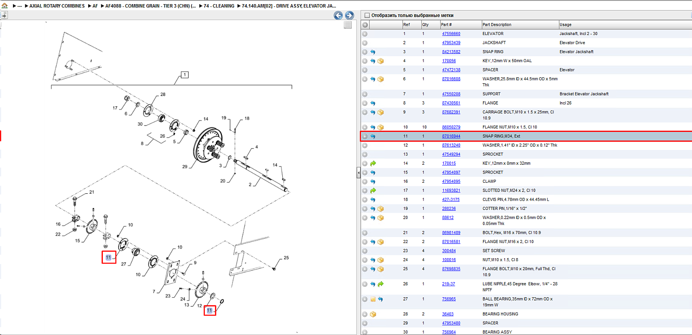692x335 pixels.
Task: Open AXIAL ROTARY COMBINES breadcrumb
Action: pos(57,6)
